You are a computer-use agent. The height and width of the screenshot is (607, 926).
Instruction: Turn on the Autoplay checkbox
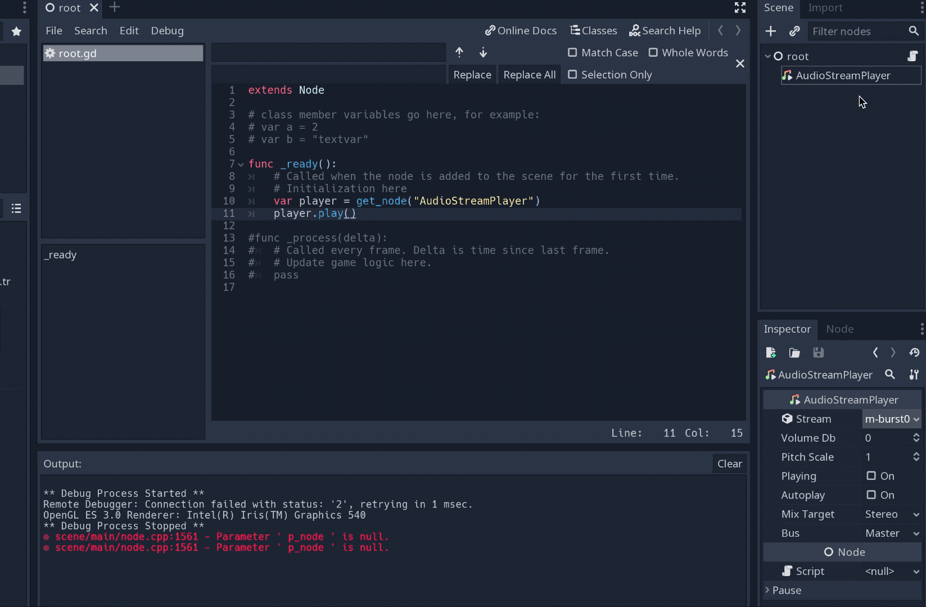click(871, 495)
